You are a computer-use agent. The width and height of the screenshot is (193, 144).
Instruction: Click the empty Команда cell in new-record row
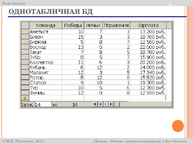pos(46,98)
